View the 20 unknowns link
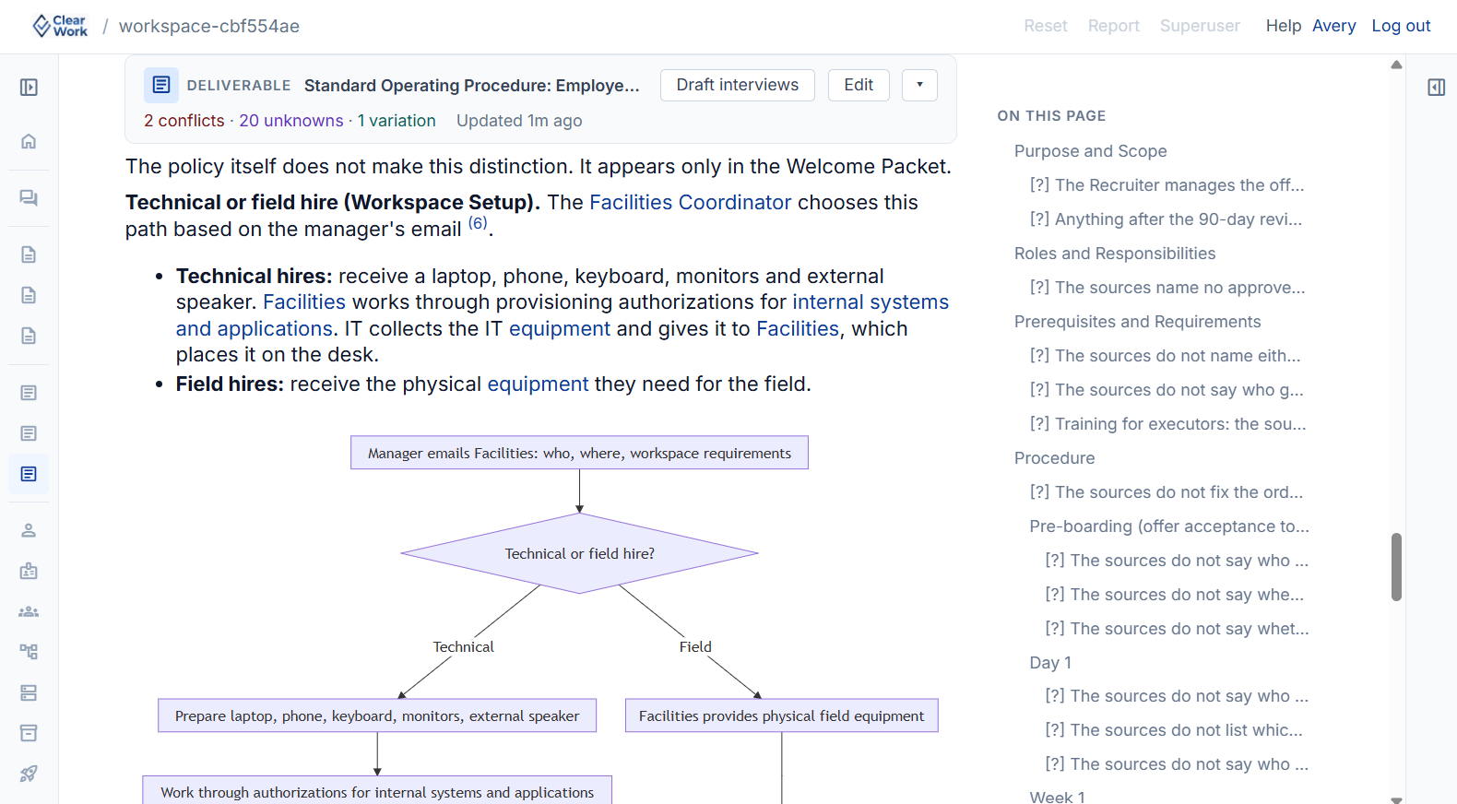Viewport: 1457px width, 804px height. 291,121
